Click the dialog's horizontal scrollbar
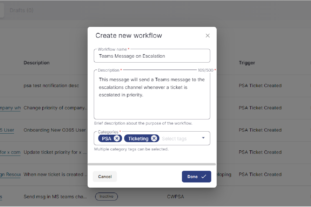The image size is (311, 207). (x=152, y=164)
